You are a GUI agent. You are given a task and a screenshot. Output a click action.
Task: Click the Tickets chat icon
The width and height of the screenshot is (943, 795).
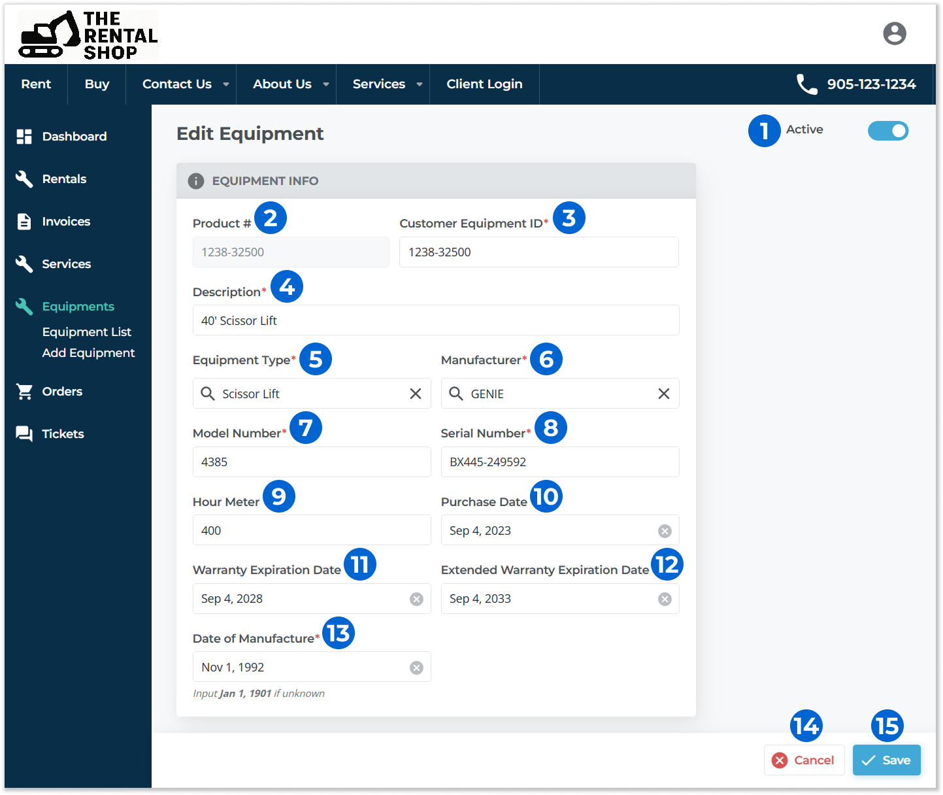click(24, 434)
